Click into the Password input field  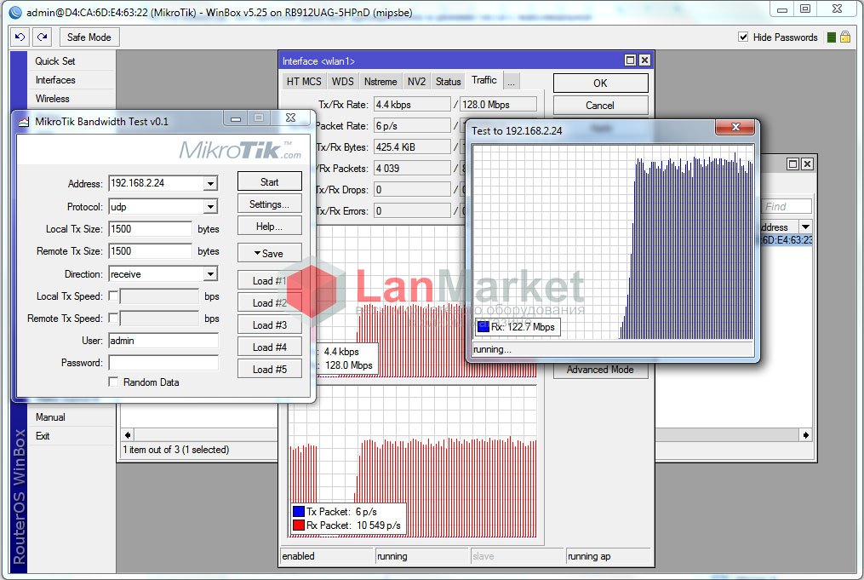tap(163, 363)
